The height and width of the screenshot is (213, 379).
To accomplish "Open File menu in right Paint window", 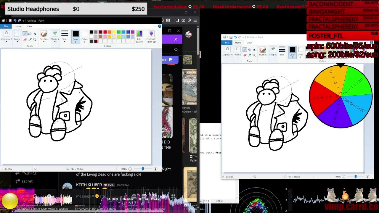I will (227, 43).
